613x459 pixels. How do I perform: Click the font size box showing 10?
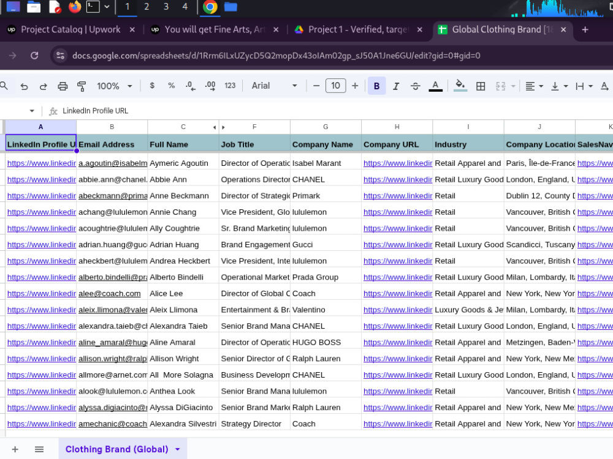tap(335, 86)
